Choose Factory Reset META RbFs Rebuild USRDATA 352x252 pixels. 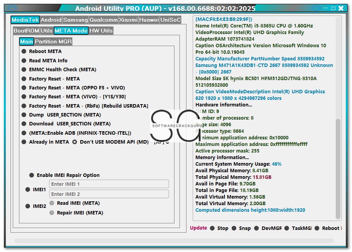(x=85, y=106)
